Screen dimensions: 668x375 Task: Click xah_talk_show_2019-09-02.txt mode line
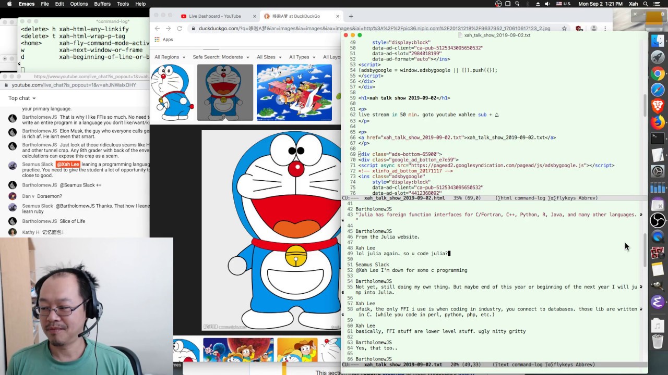tap(494, 365)
